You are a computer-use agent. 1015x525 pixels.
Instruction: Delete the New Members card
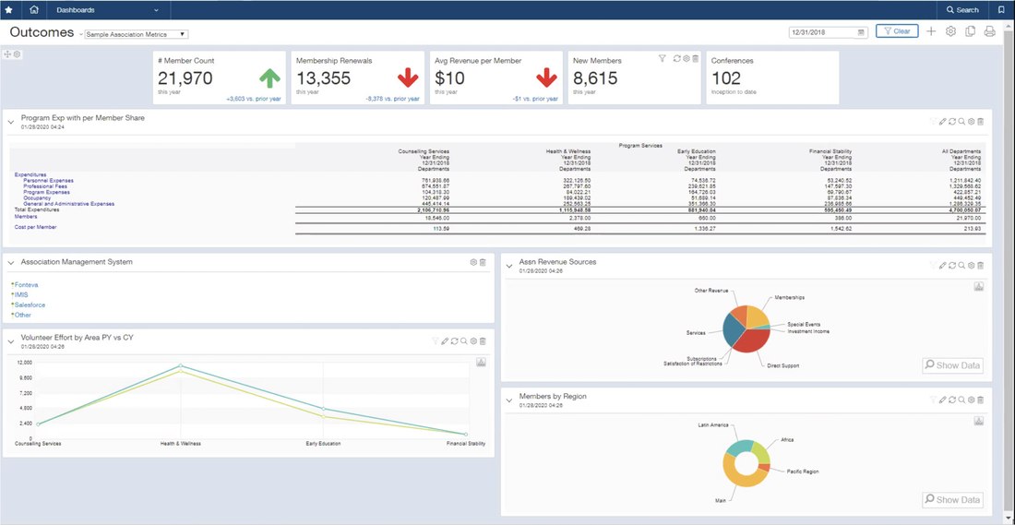pos(695,59)
